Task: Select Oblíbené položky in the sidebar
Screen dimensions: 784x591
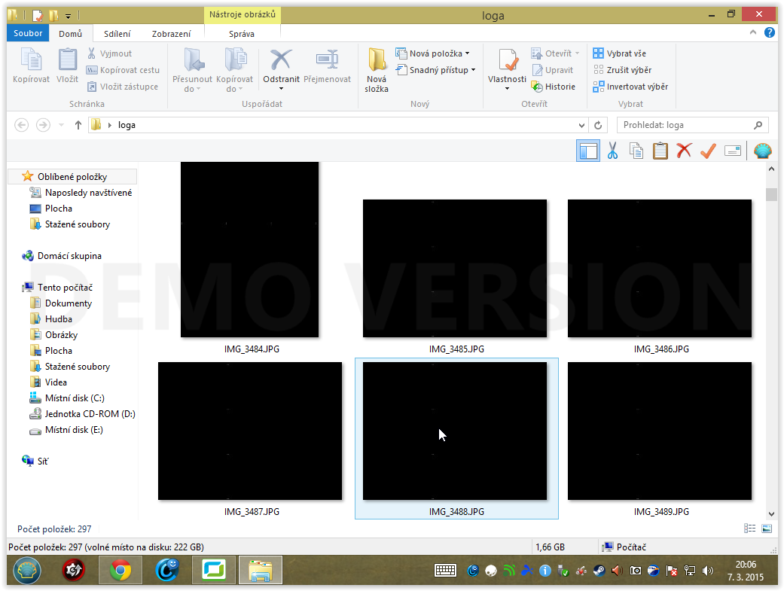Action: point(72,176)
